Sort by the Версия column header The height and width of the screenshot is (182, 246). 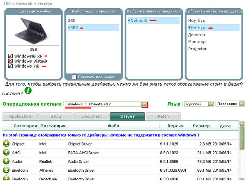(x=175, y=126)
